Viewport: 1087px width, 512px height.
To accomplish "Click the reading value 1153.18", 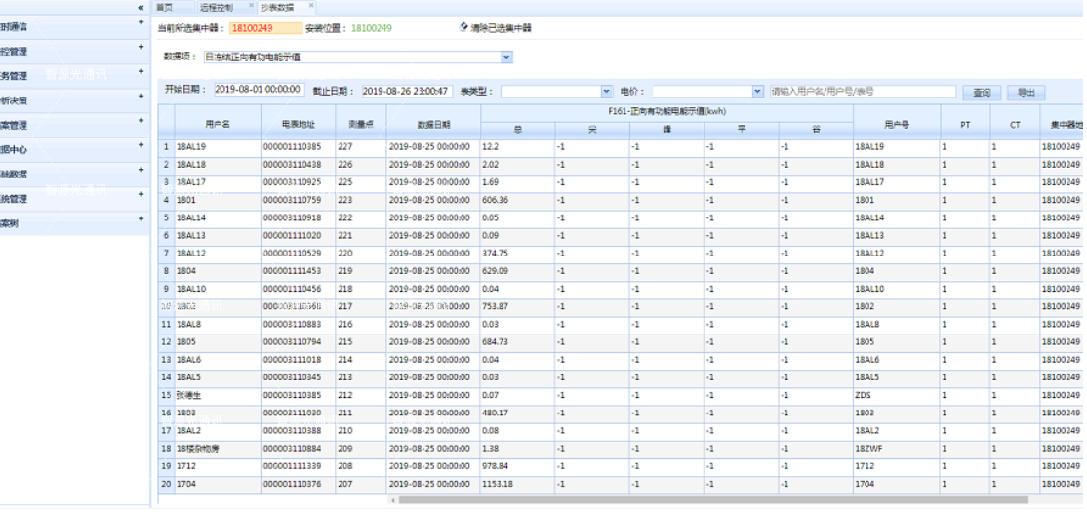I will 498,484.
